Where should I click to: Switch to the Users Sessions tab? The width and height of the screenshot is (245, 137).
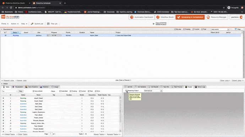[32, 87]
